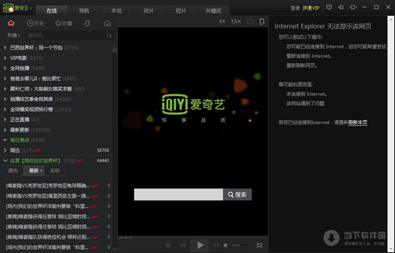
Task: Sort list by 名称
Action: click(x=55, y=171)
